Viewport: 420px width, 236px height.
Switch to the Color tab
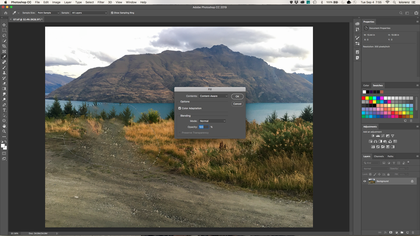pyautogui.click(x=366, y=85)
